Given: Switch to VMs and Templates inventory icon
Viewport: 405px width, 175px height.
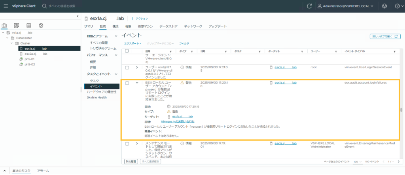Looking at the screenshot, I should 17,26.
